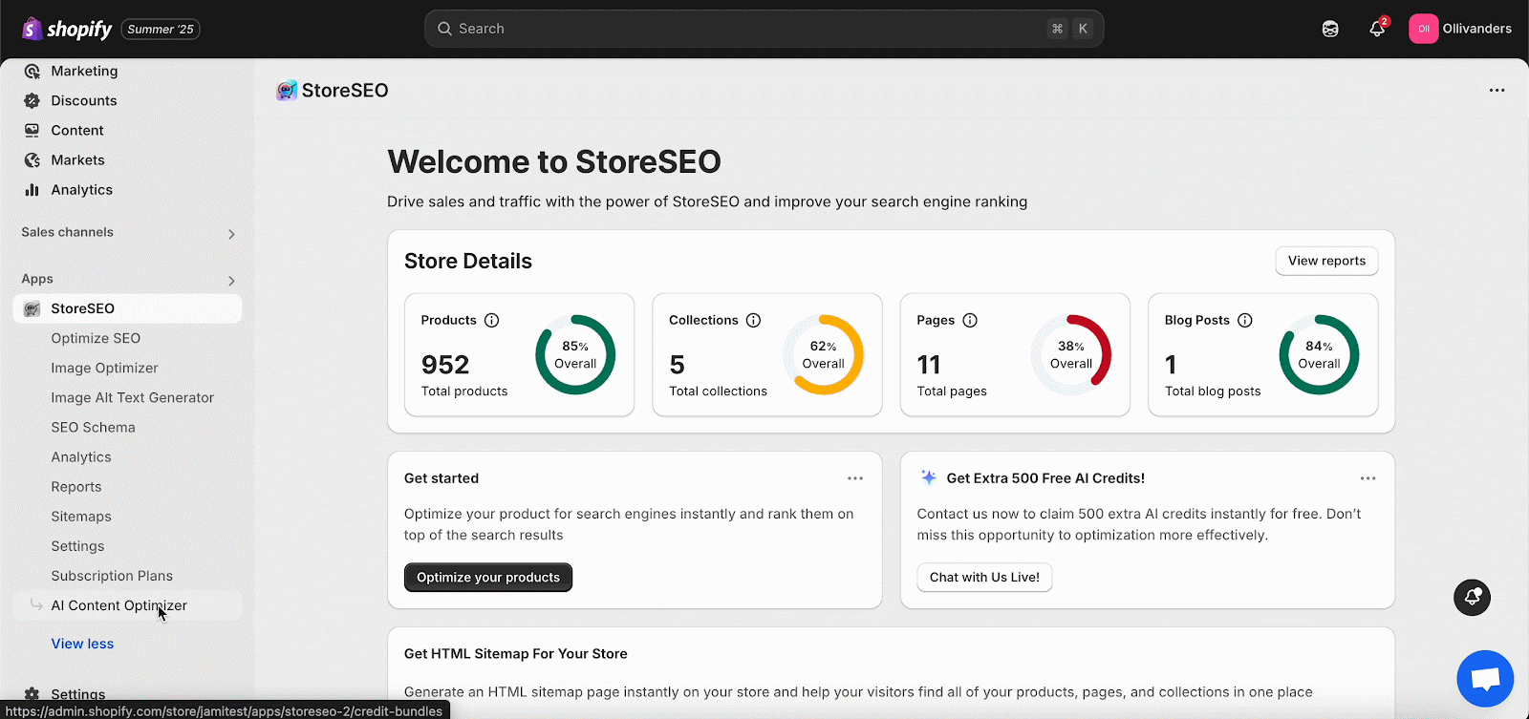Image resolution: width=1529 pixels, height=719 pixels.
Task: Open Reports in StoreSEO submenu
Action: [76, 487]
